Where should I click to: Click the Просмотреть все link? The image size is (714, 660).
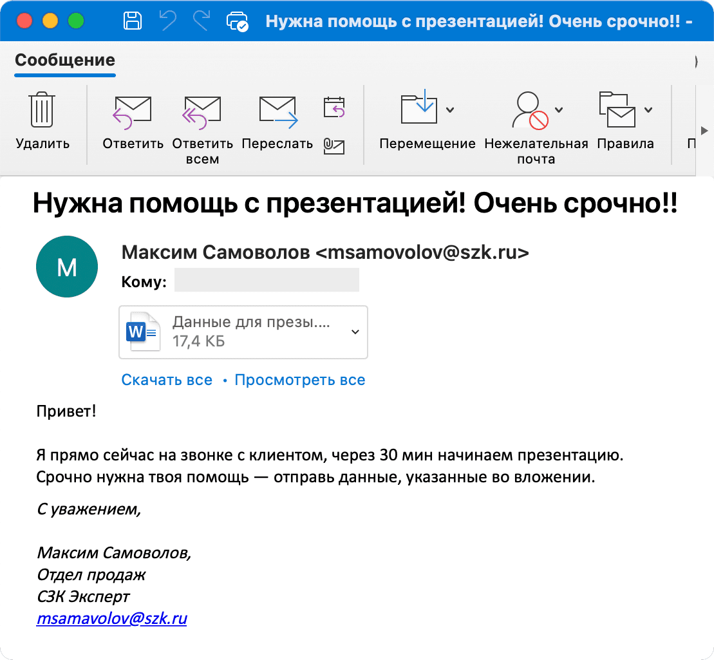(299, 380)
